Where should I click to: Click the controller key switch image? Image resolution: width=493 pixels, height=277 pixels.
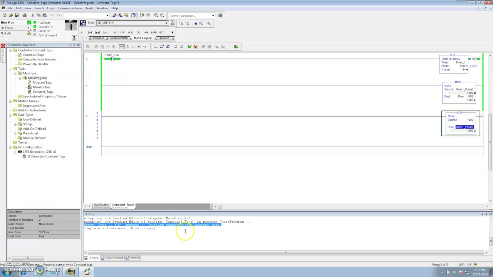[71, 26]
